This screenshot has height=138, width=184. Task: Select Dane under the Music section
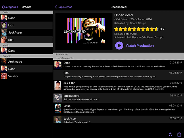click(x=26, y=51)
